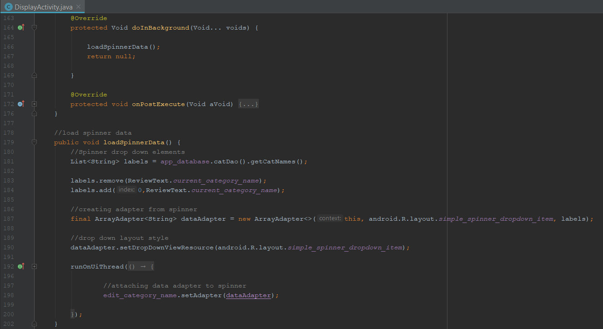Click line number 166 in the gutter

pyautogui.click(x=9, y=47)
